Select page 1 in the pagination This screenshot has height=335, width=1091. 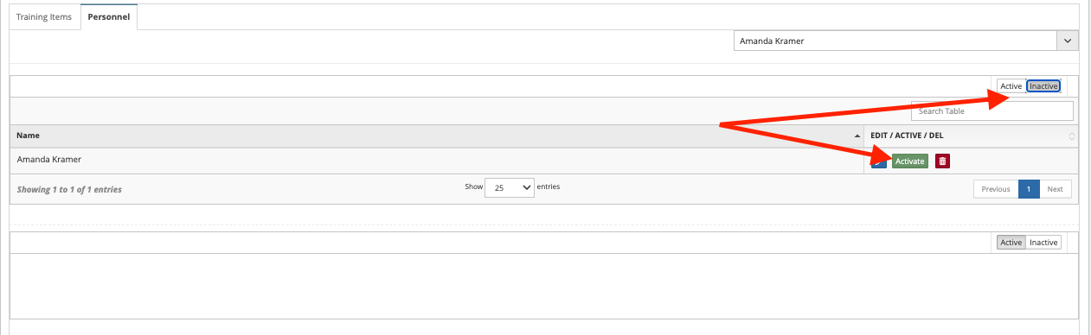coord(1029,189)
